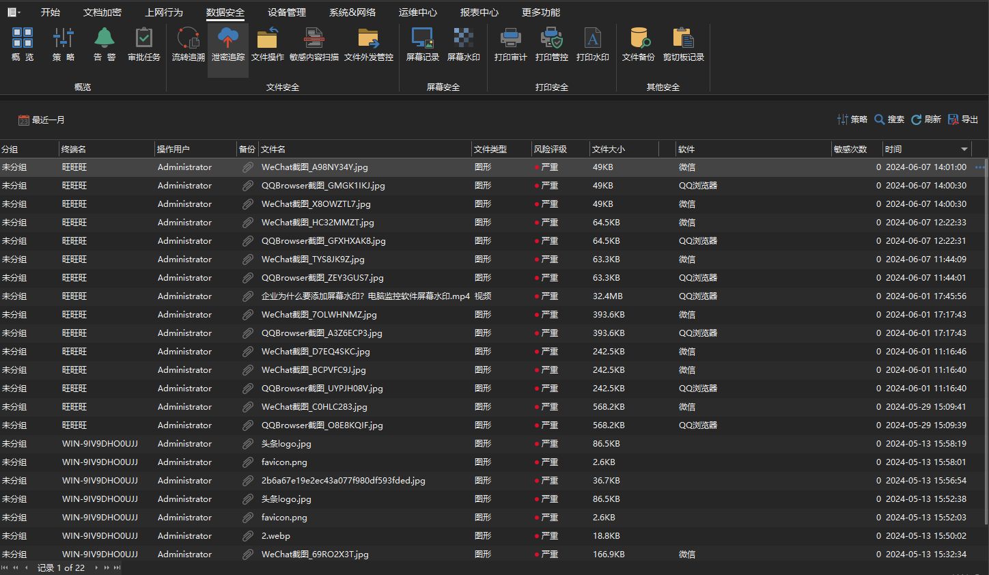Click the vertical scrollbar of the table
Image resolution: width=989 pixels, height=575 pixels.
[x=986, y=341]
